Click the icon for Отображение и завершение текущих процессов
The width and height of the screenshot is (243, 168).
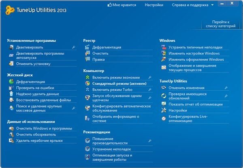[x=164, y=68]
